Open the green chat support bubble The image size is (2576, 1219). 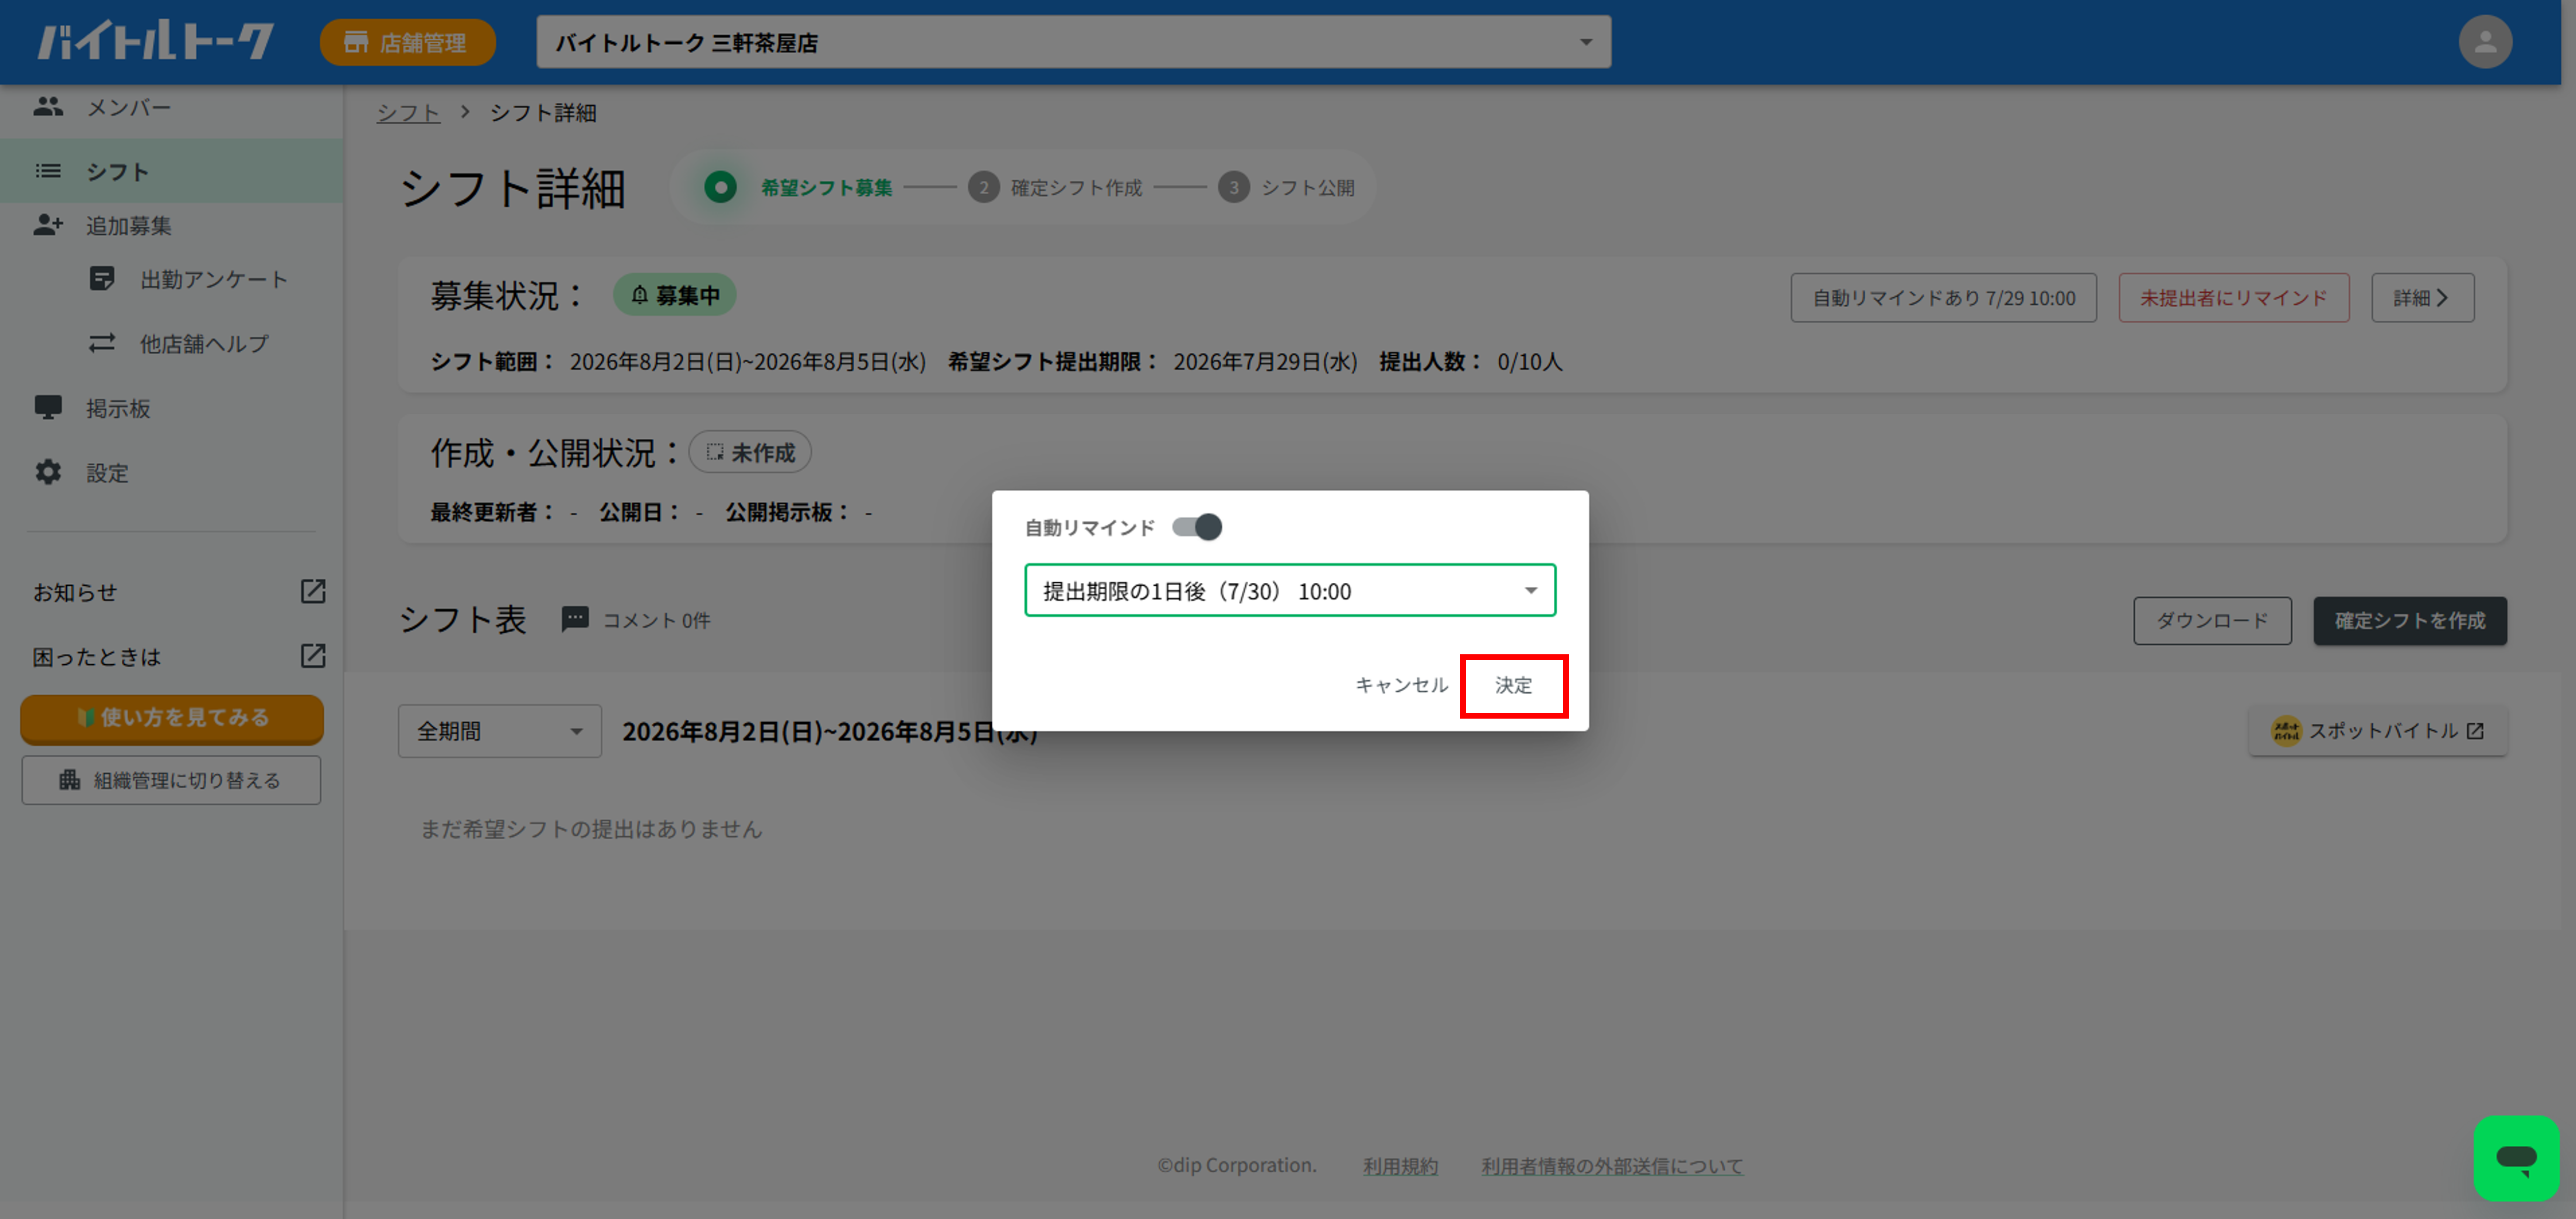coord(2516,1157)
